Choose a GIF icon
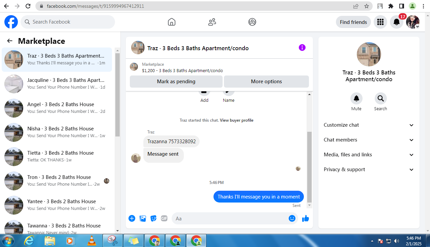 (164, 218)
